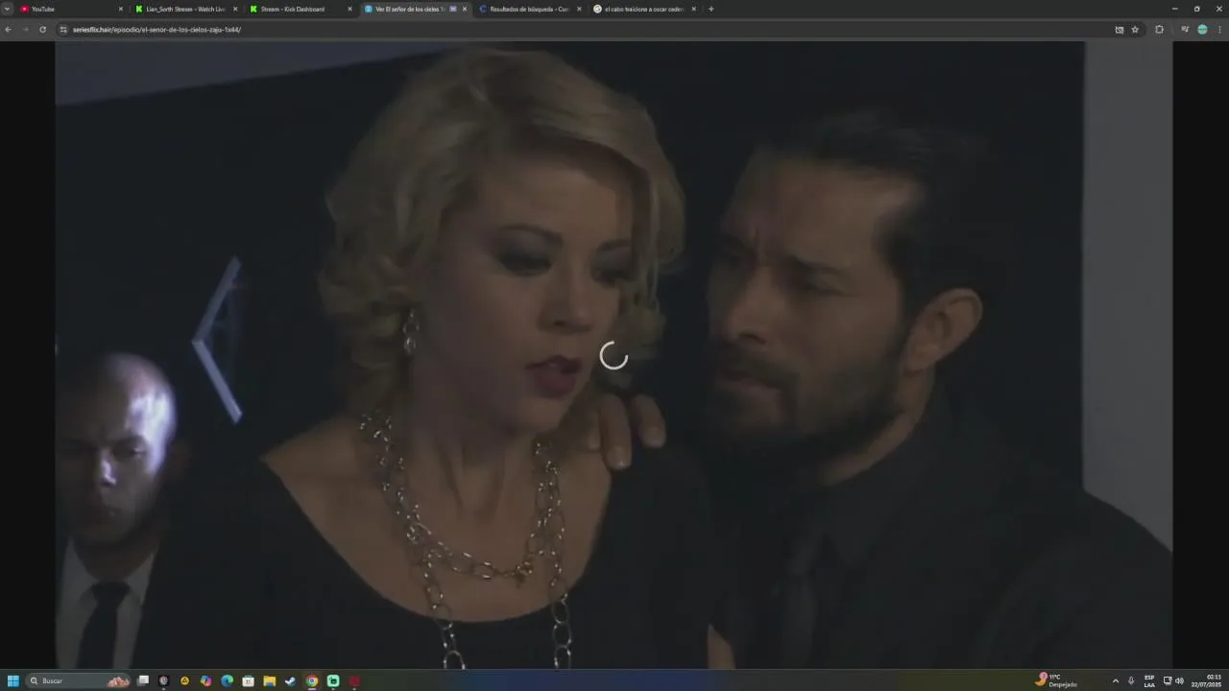Open the clock and date panel
The width and height of the screenshot is (1229, 691).
coord(1208,680)
